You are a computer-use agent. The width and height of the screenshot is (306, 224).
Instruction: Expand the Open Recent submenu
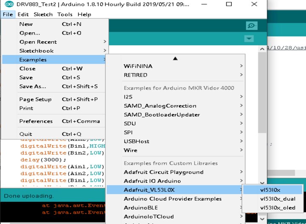point(38,42)
